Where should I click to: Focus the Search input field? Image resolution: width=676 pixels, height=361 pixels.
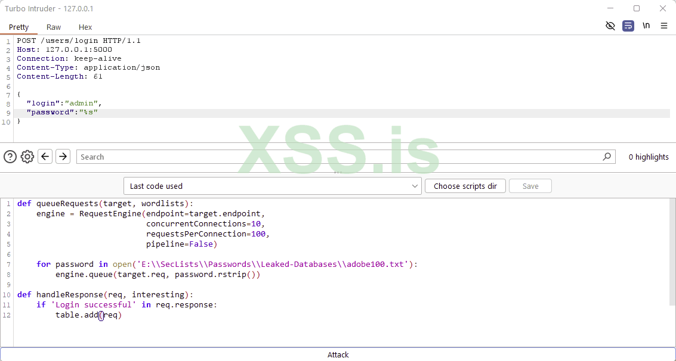click(346, 157)
